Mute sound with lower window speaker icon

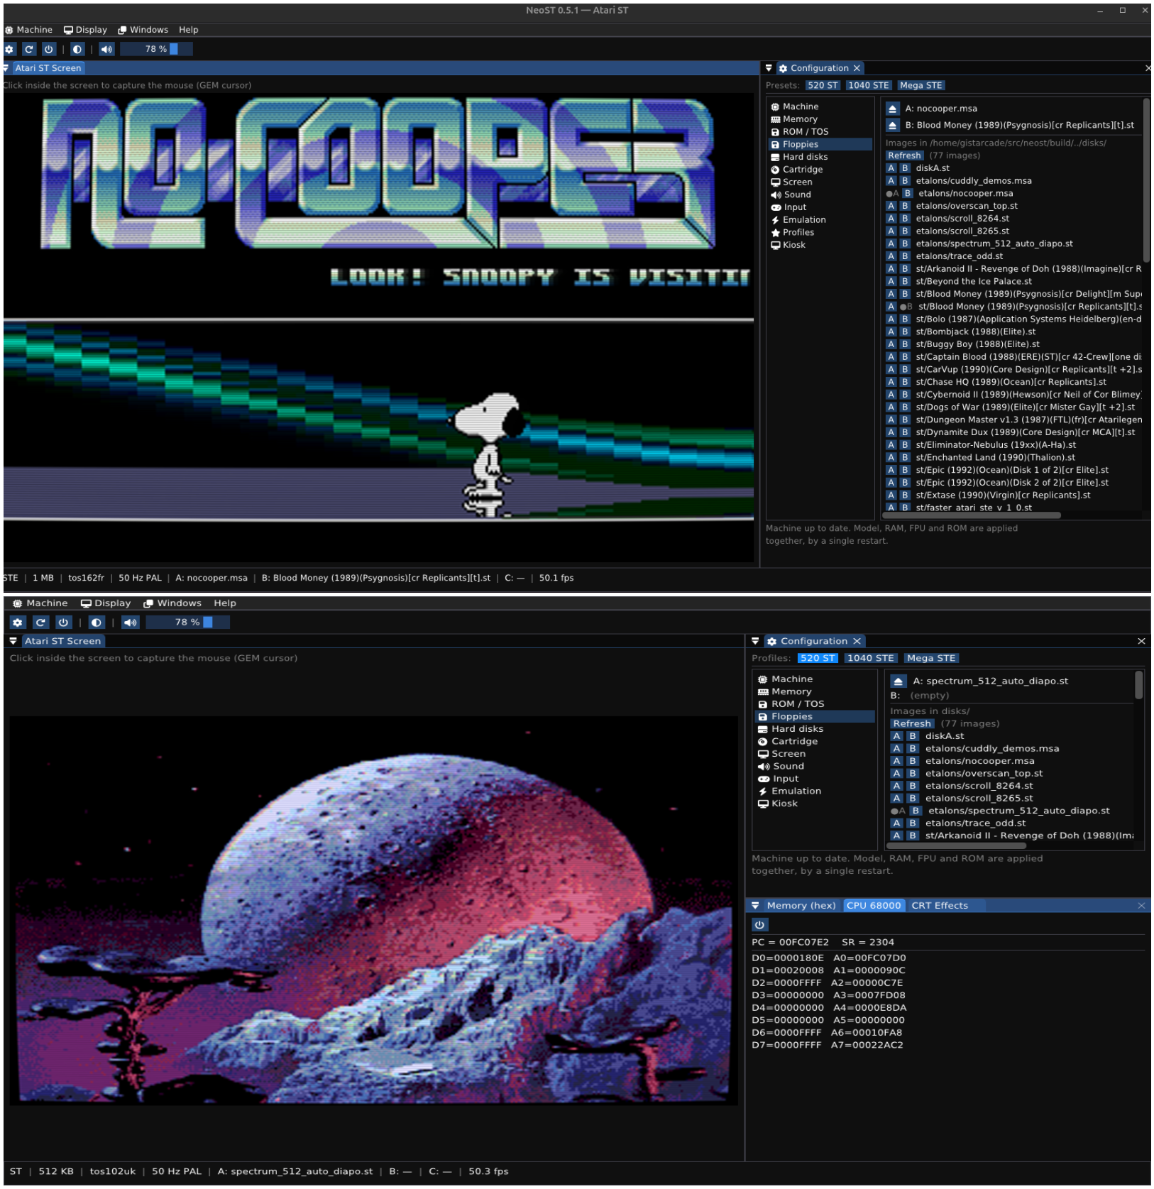tap(130, 623)
